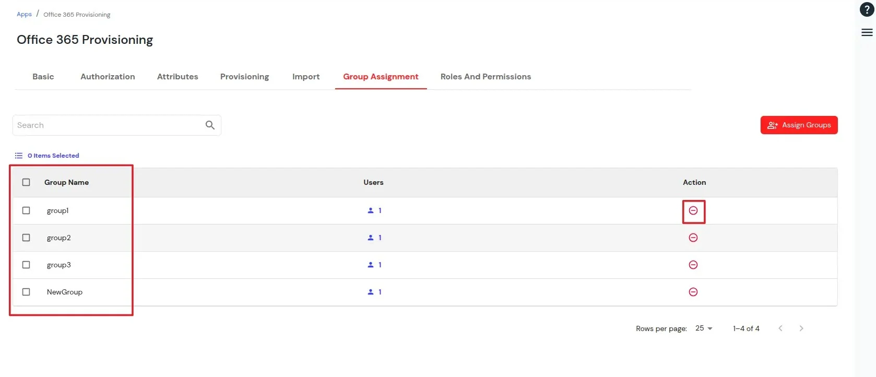The width and height of the screenshot is (876, 377).
Task: Switch to the Authorization tab
Action: pos(108,77)
